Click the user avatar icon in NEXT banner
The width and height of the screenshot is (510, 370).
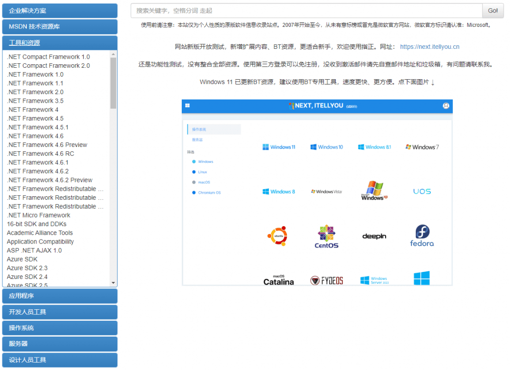pyautogui.click(x=446, y=106)
